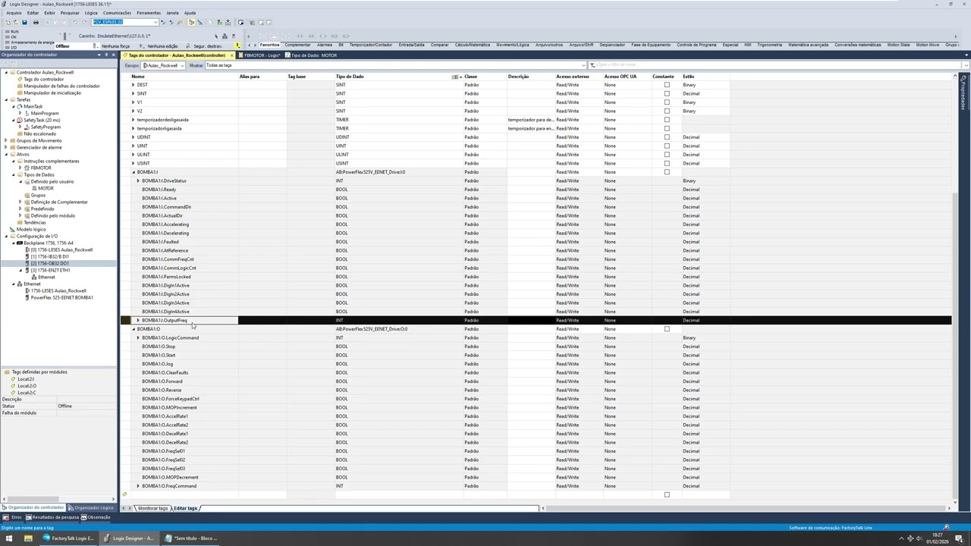Toggle Constante checkbox for DEST tag
971x546 pixels.
667,85
